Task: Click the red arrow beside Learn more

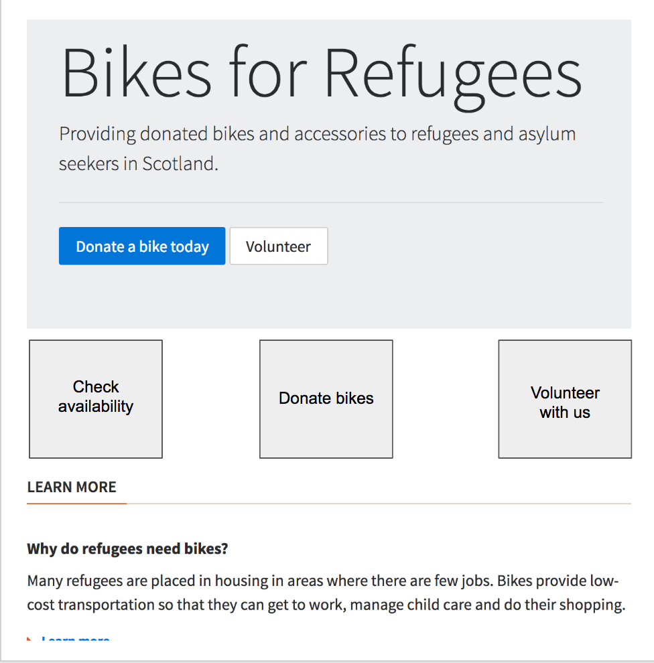Action: point(29,638)
